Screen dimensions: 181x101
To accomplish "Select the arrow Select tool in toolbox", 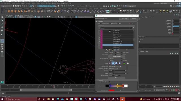I will (x=2, y=17).
